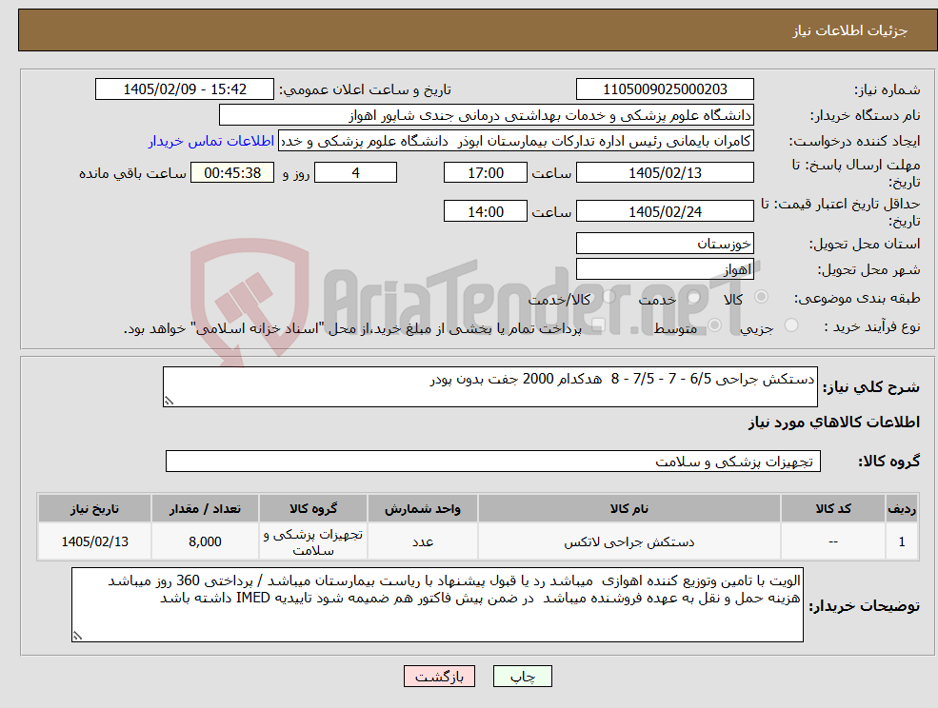Click the request creator field کامران بایمانی
This screenshot has height=708, width=938.
click(515, 141)
